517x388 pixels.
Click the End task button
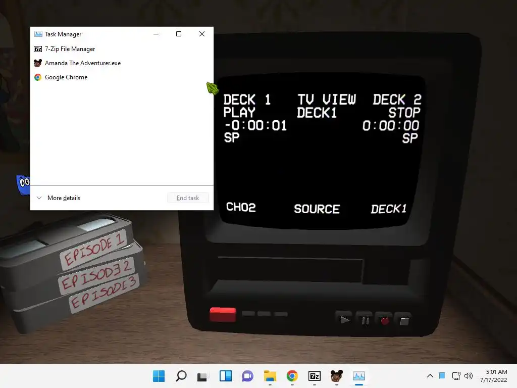point(188,198)
